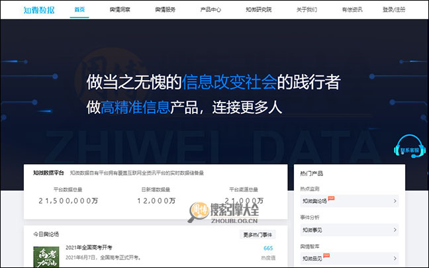Open the 2021年全国高考开考 headline
The image size is (429, 268).
tap(89, 247)
